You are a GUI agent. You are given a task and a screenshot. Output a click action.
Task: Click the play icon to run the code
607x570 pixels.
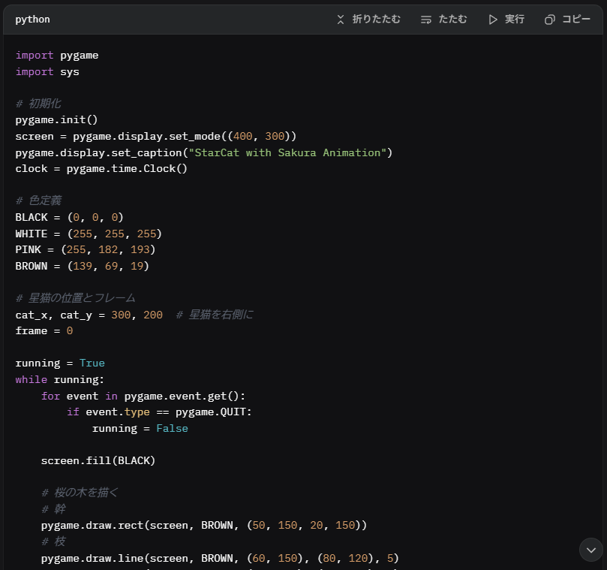[x=493, y=19]
